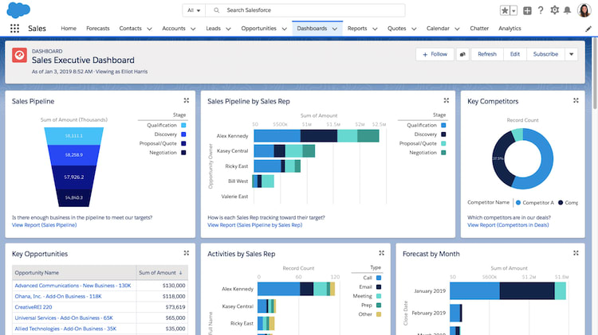Viewport: 598px width, 335px height.
Task: Open Ohana, Inc. - Add-On Business - 118K
Action: 58,296
